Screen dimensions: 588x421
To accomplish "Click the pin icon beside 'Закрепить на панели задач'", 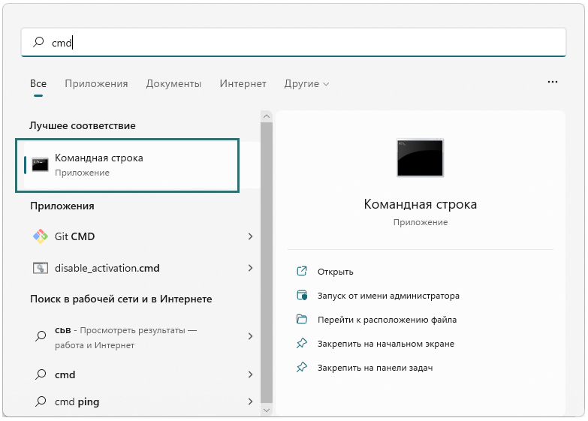I will (302, 368).
